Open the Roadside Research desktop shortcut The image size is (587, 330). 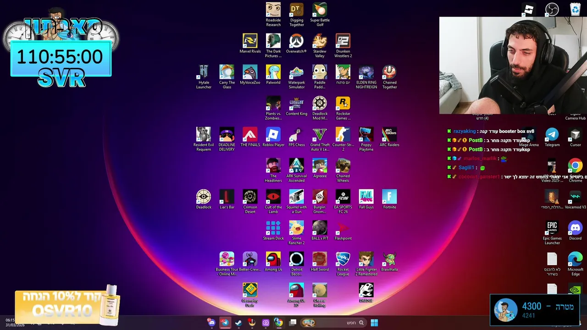pos(273,15)
